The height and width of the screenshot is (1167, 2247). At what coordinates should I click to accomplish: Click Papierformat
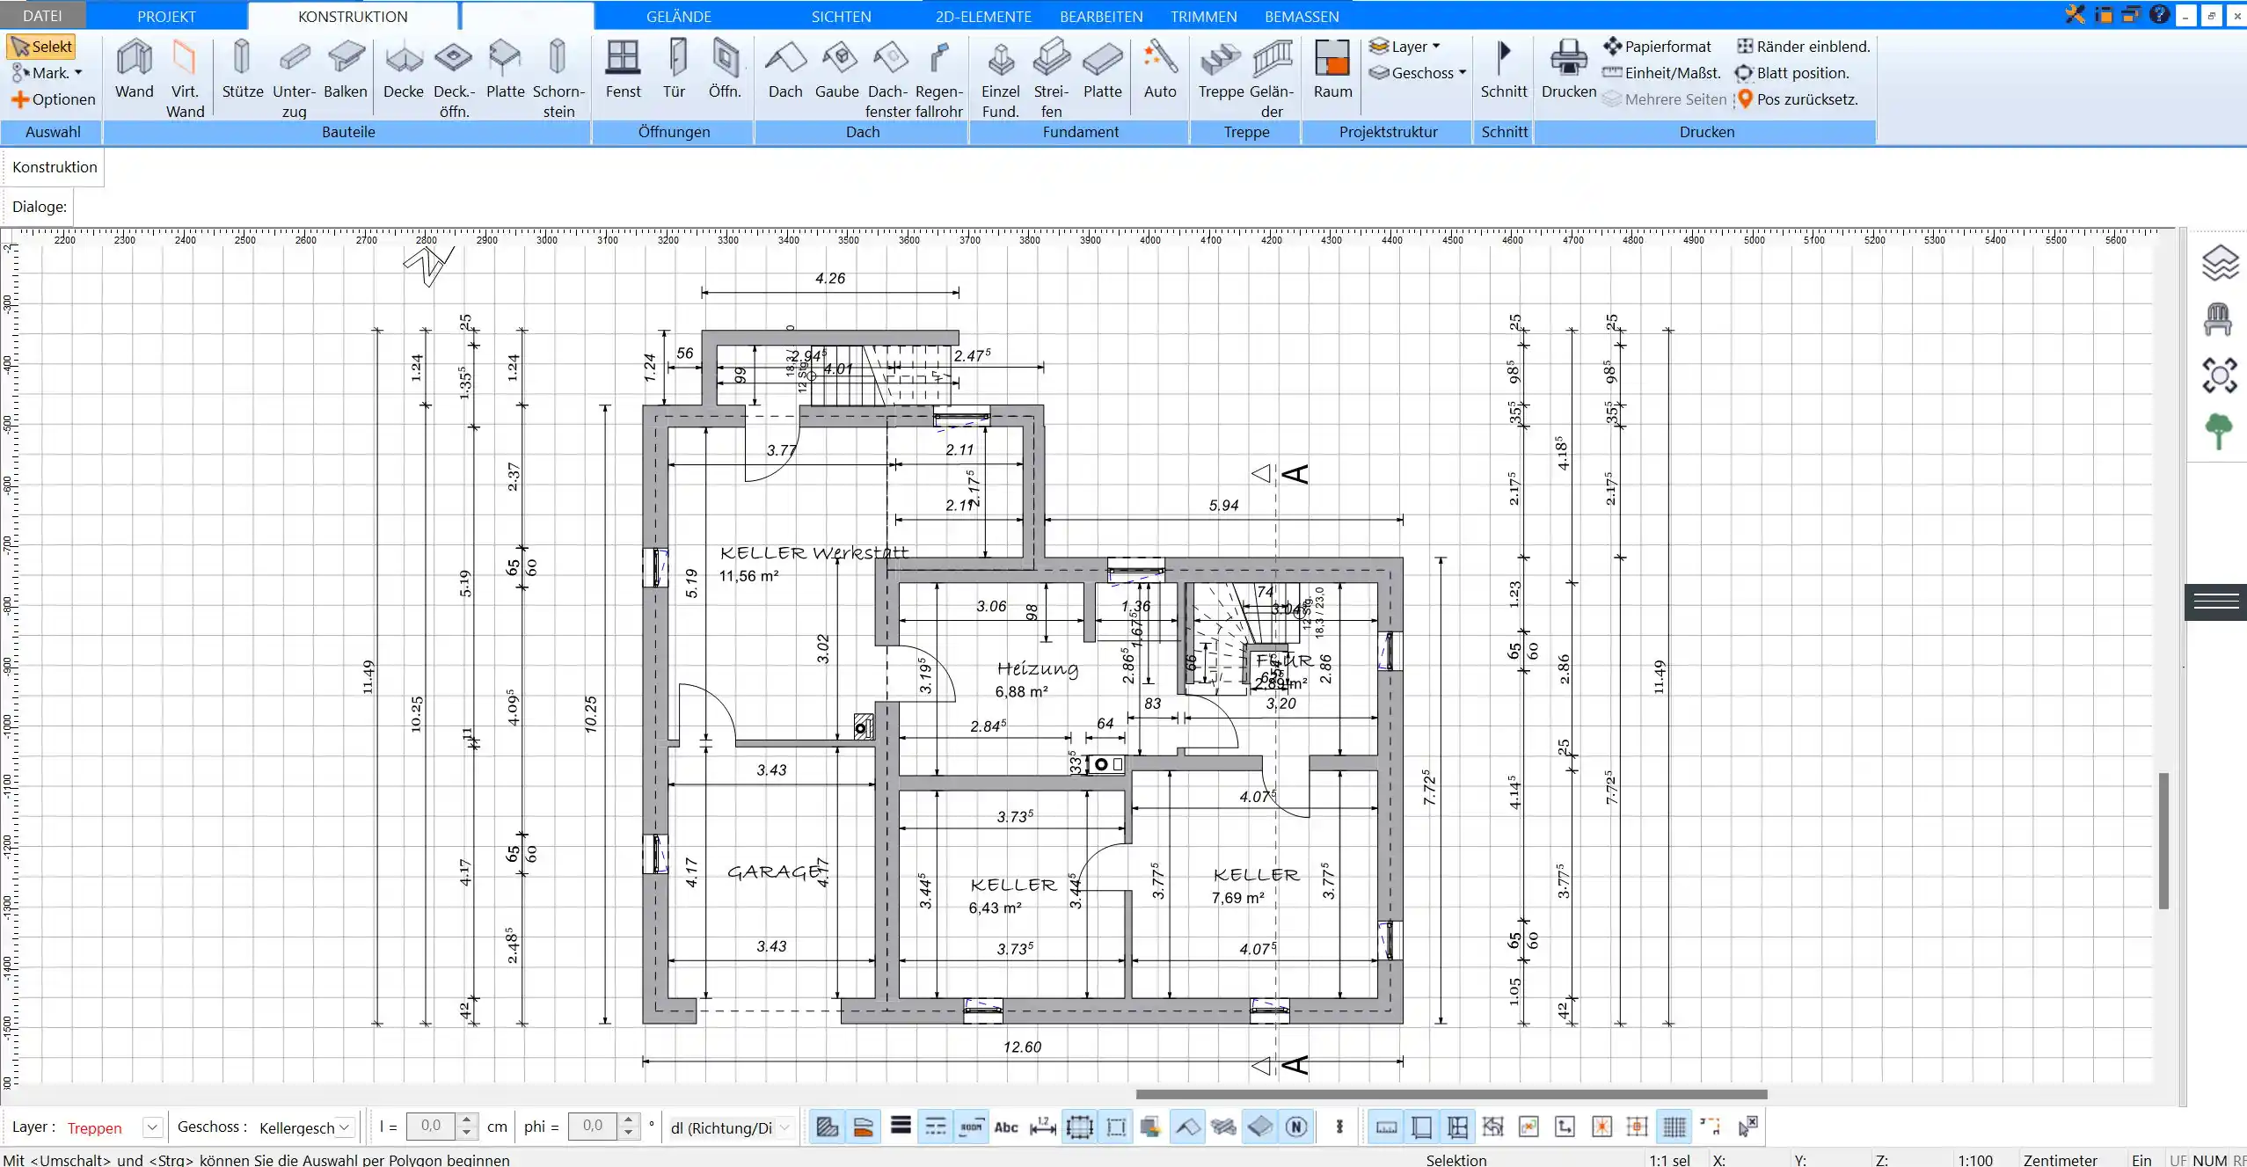pyautogui.click(x=1657, y=47)
